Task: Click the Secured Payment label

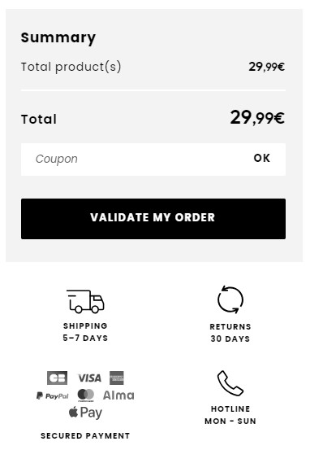Action: [x=85, y=435]
